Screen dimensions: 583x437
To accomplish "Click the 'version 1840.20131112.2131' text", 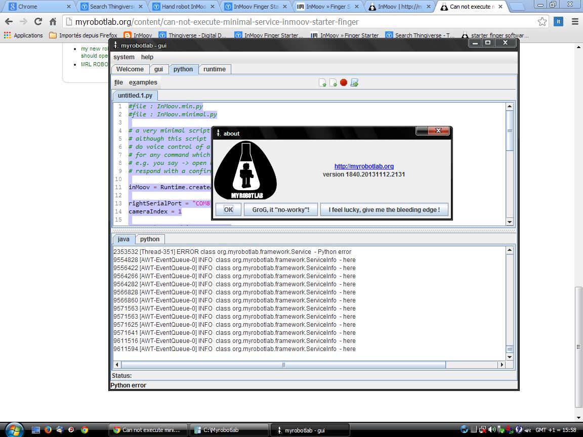I will click(364, 174).
